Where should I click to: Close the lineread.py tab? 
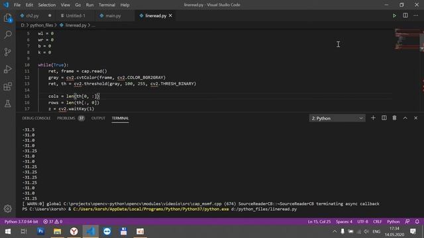(x=170, y=16)
